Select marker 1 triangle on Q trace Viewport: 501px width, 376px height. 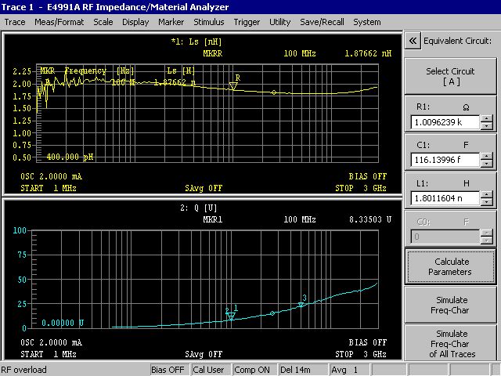[x=231, y=316]
